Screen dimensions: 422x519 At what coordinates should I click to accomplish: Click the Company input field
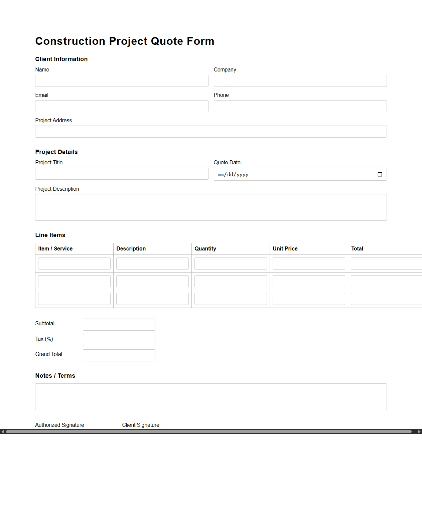(300, 80)
